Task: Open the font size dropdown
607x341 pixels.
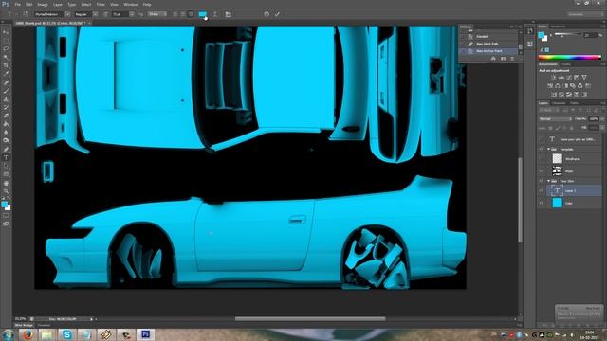Action: pyautogui.click(x=132, y=14)
